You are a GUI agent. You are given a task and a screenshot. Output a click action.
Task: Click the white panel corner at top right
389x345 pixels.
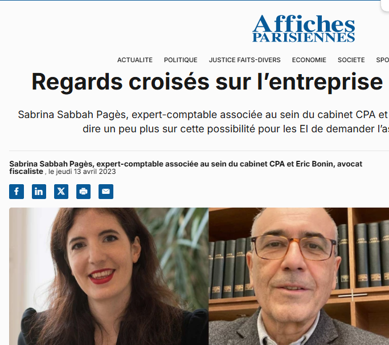pos(385,5)
